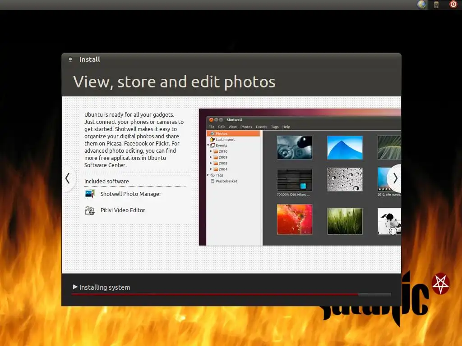462x346 pixels.
Task: Click the Shotwell Photo Manager icon
Action: 90,194
